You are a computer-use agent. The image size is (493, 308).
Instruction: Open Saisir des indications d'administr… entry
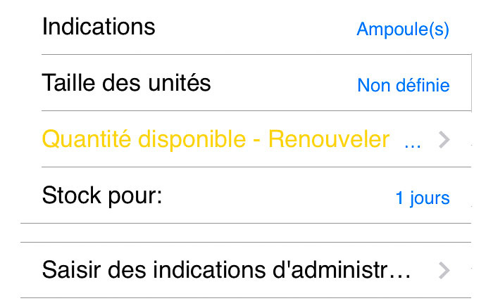tap(226, 270)
